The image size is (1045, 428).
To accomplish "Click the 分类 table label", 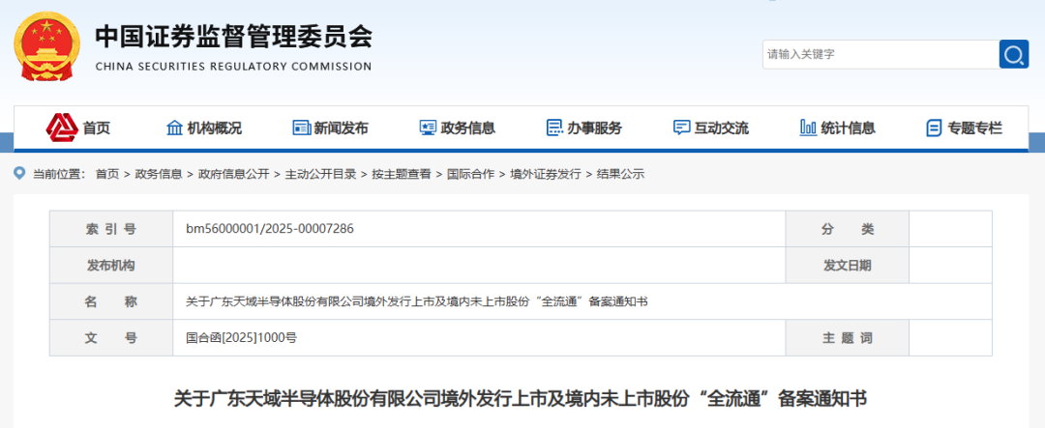I will click(x=847, y=229).
